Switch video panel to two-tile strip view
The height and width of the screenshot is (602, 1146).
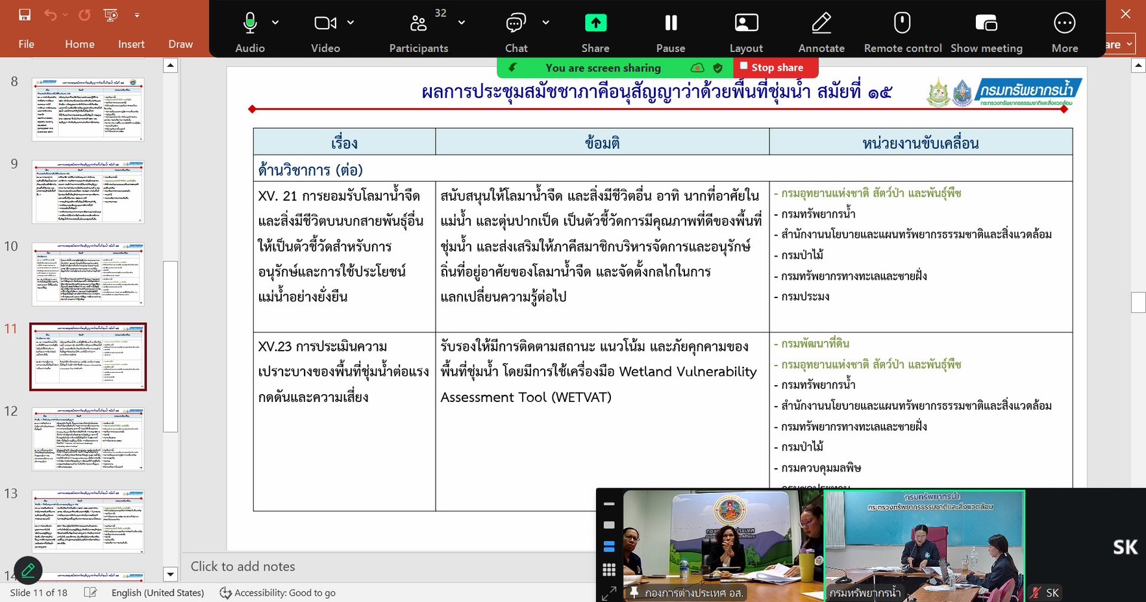[609, 547]
